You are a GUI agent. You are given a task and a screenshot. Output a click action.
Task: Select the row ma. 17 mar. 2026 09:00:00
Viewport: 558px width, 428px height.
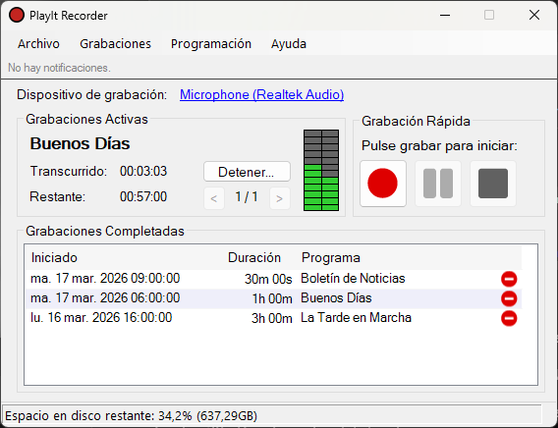pyautogui.click(x=274, y=279)
